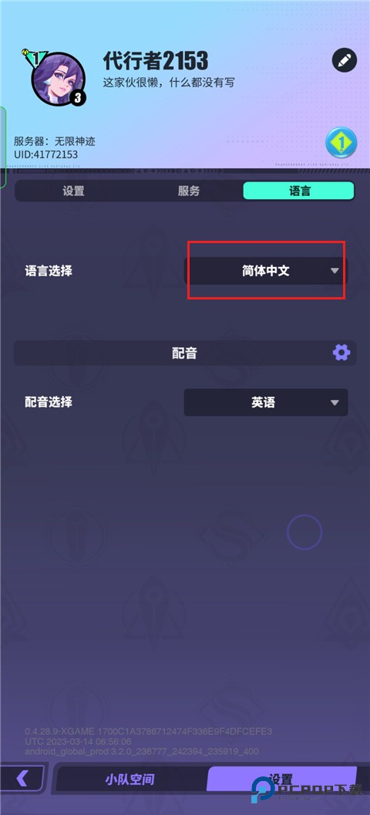
Task: Tap the avatar level 3 badge
Action: [x=77, y=97]
